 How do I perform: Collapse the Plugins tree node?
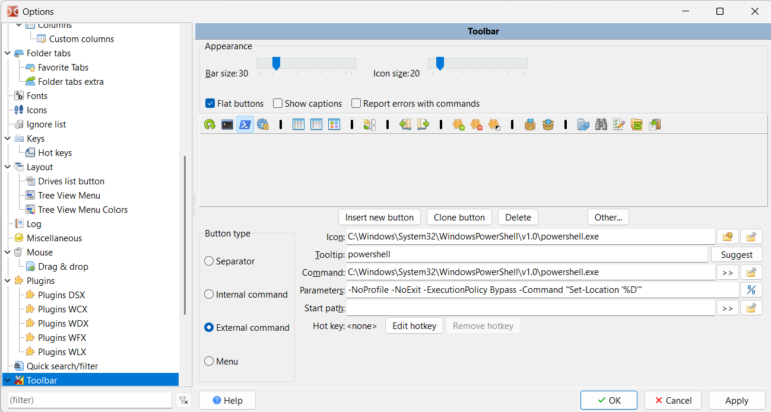coord(7,281)
